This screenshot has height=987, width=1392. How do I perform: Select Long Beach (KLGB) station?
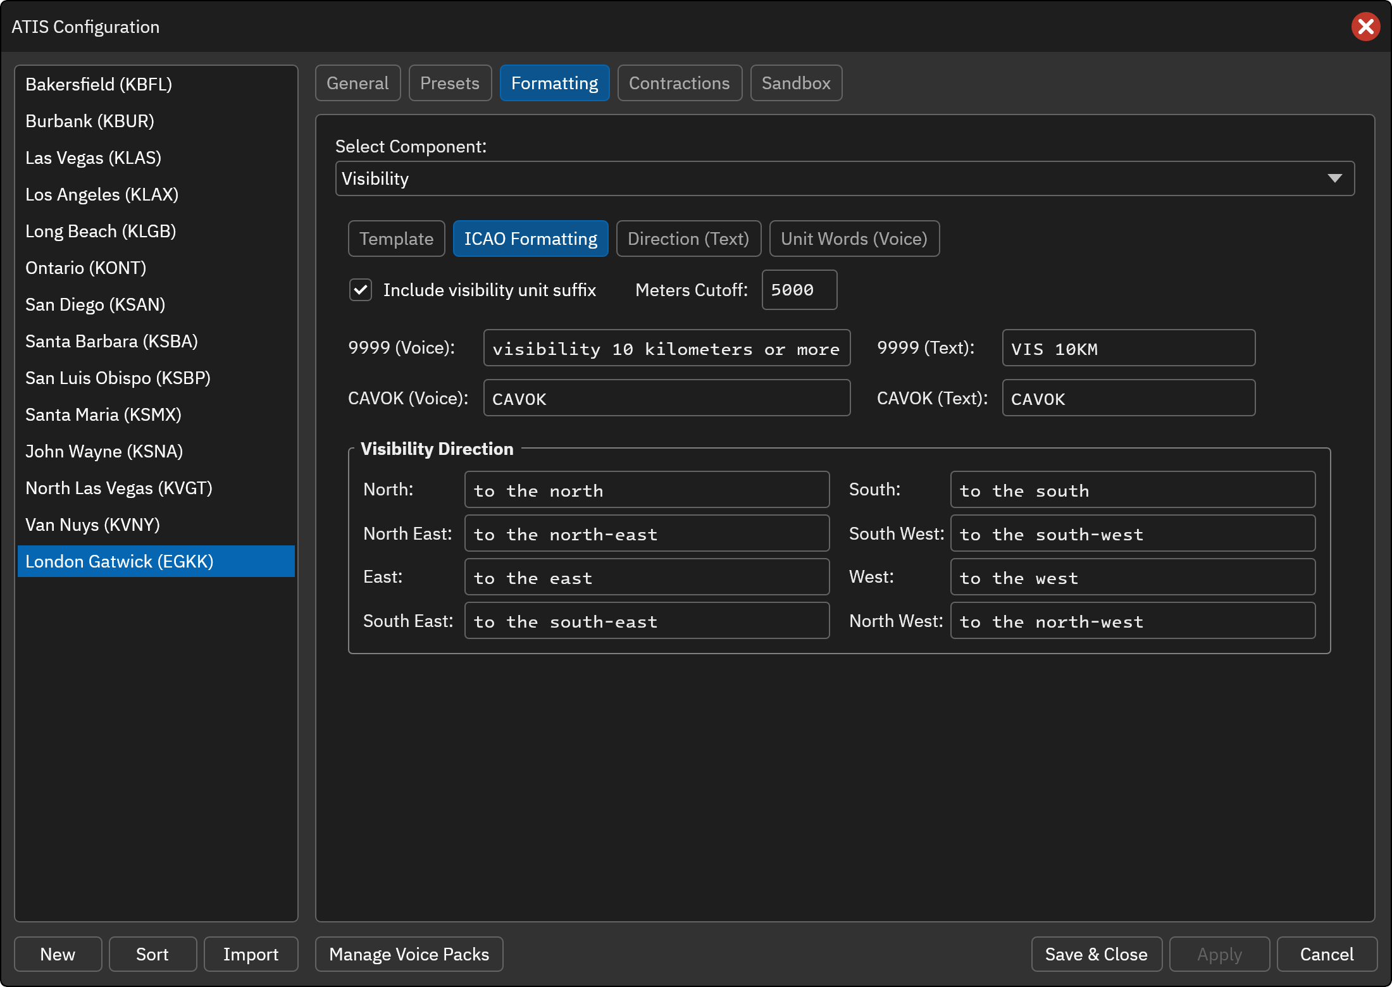[156, 231]
